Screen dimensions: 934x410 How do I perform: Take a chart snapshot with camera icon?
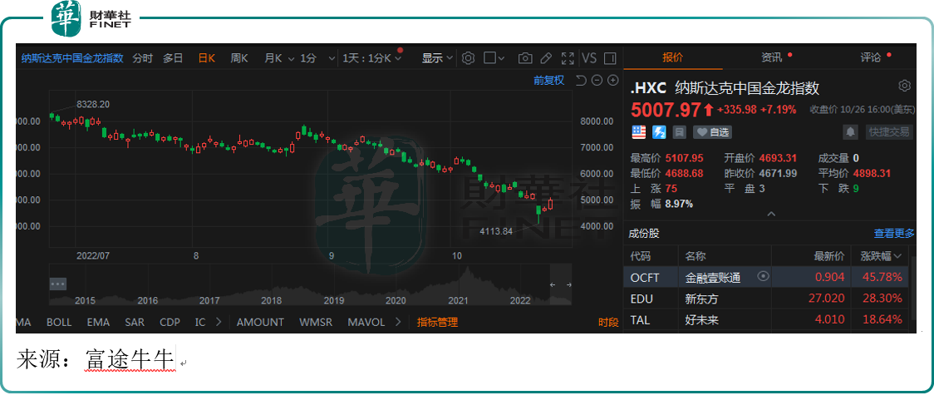(525, 58)
